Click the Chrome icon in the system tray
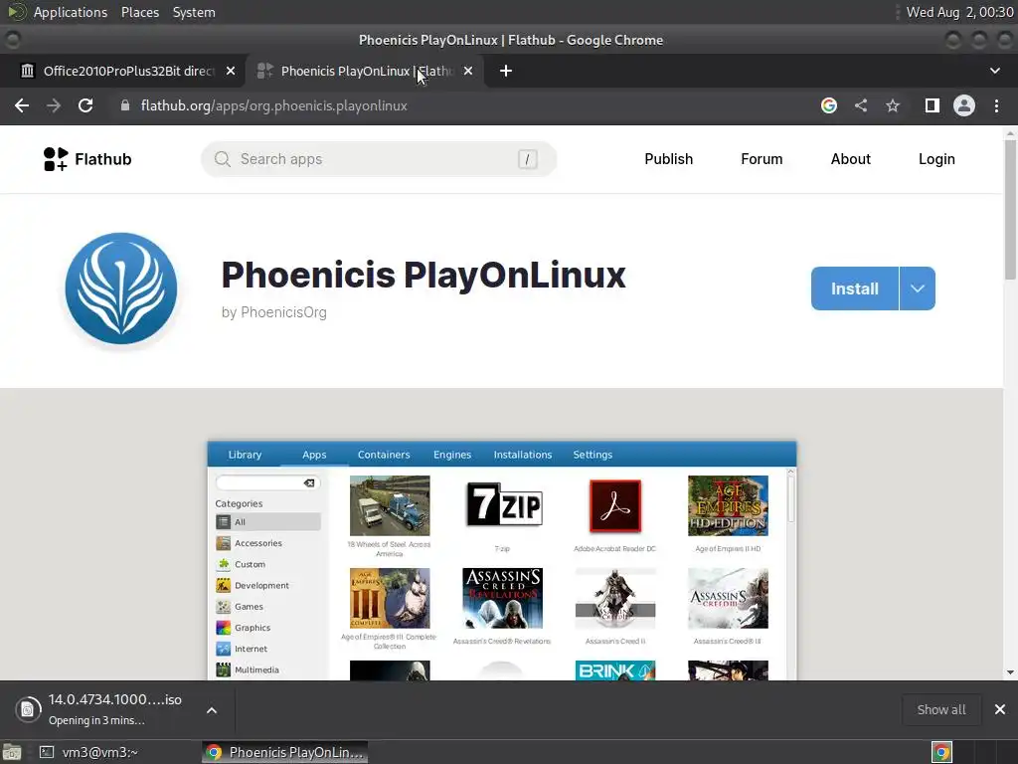The height and width of the screenshot is (764, 1018). pos(942,752)
